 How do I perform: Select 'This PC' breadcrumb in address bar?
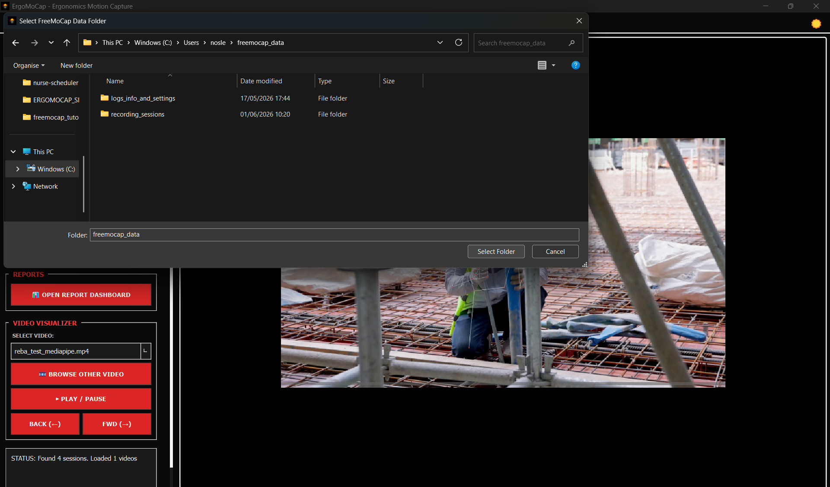tap(112, 43)
